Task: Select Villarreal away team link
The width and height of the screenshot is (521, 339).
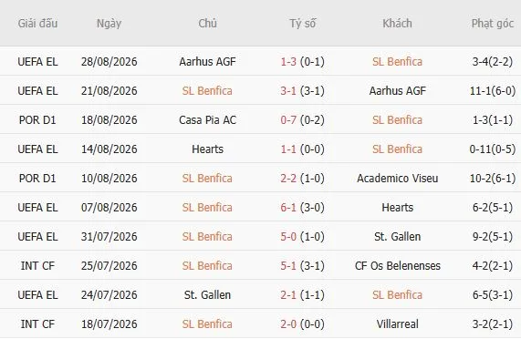Action: coord(398,324)
